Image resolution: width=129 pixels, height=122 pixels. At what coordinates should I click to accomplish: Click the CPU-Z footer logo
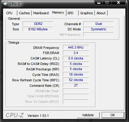(15, 115)
